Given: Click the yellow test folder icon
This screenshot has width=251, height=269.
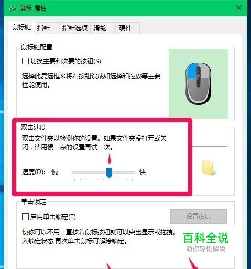Looking at the screenshot, I should (209, 167).
